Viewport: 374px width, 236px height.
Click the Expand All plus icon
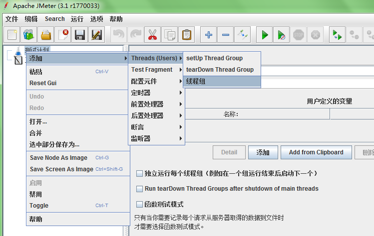(x=208, y=35)
